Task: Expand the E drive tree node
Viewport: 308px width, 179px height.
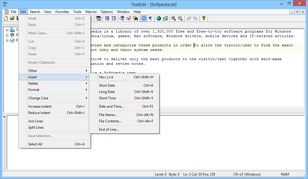Action: tap(7, 40)
